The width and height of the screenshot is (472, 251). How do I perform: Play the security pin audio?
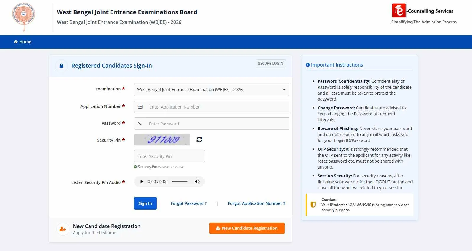142,182
